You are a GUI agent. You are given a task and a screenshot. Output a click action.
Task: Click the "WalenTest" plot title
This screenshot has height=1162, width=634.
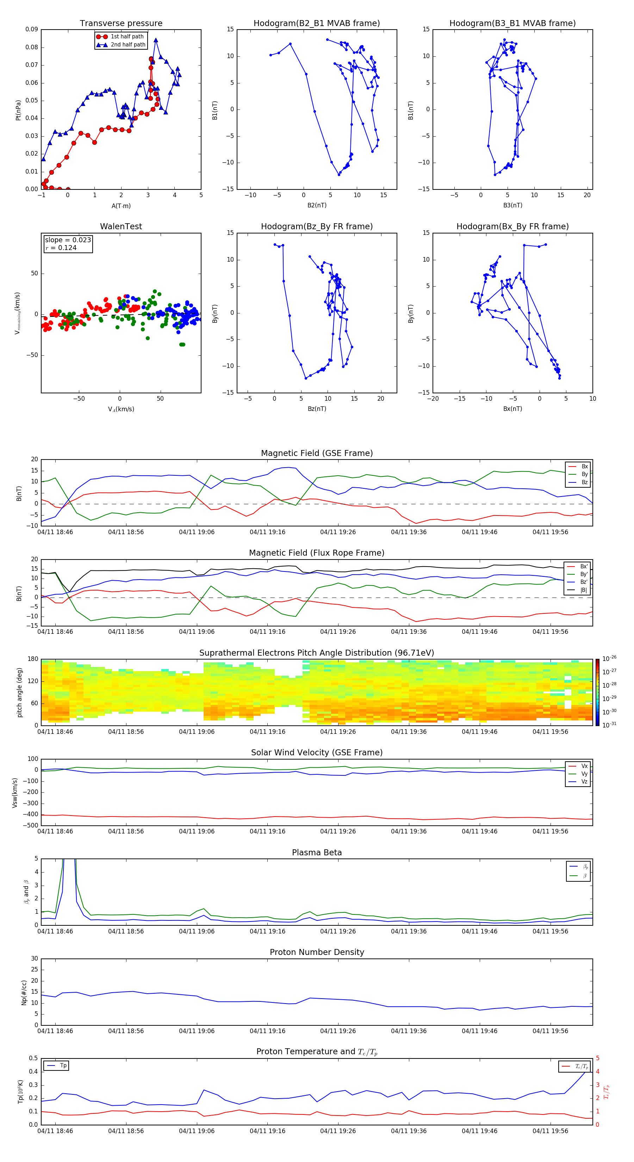tap(121, 226)
